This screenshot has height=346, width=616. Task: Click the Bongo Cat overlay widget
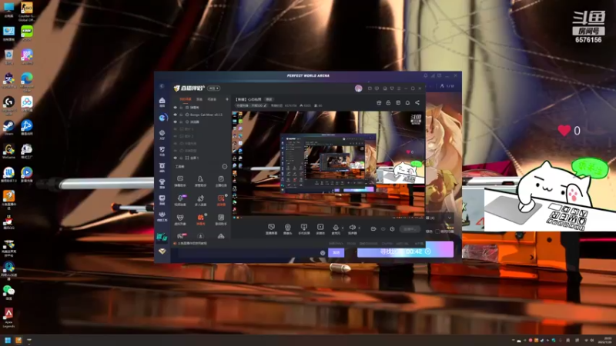coord(550,195)
